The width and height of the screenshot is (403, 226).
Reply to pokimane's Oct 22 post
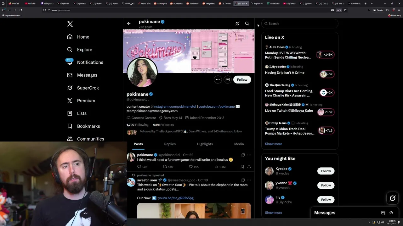(142, 167)
